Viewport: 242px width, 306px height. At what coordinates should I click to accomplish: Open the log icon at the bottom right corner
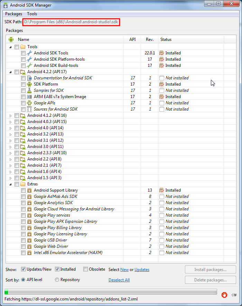pyautogui.click(x=234, y=295)
